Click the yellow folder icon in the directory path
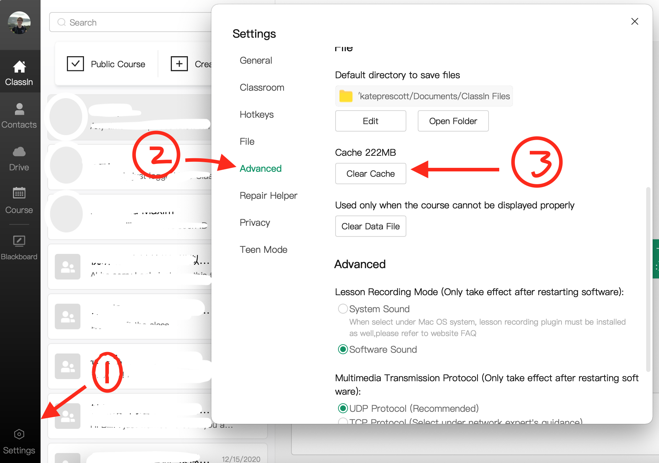 coord(346,96)
